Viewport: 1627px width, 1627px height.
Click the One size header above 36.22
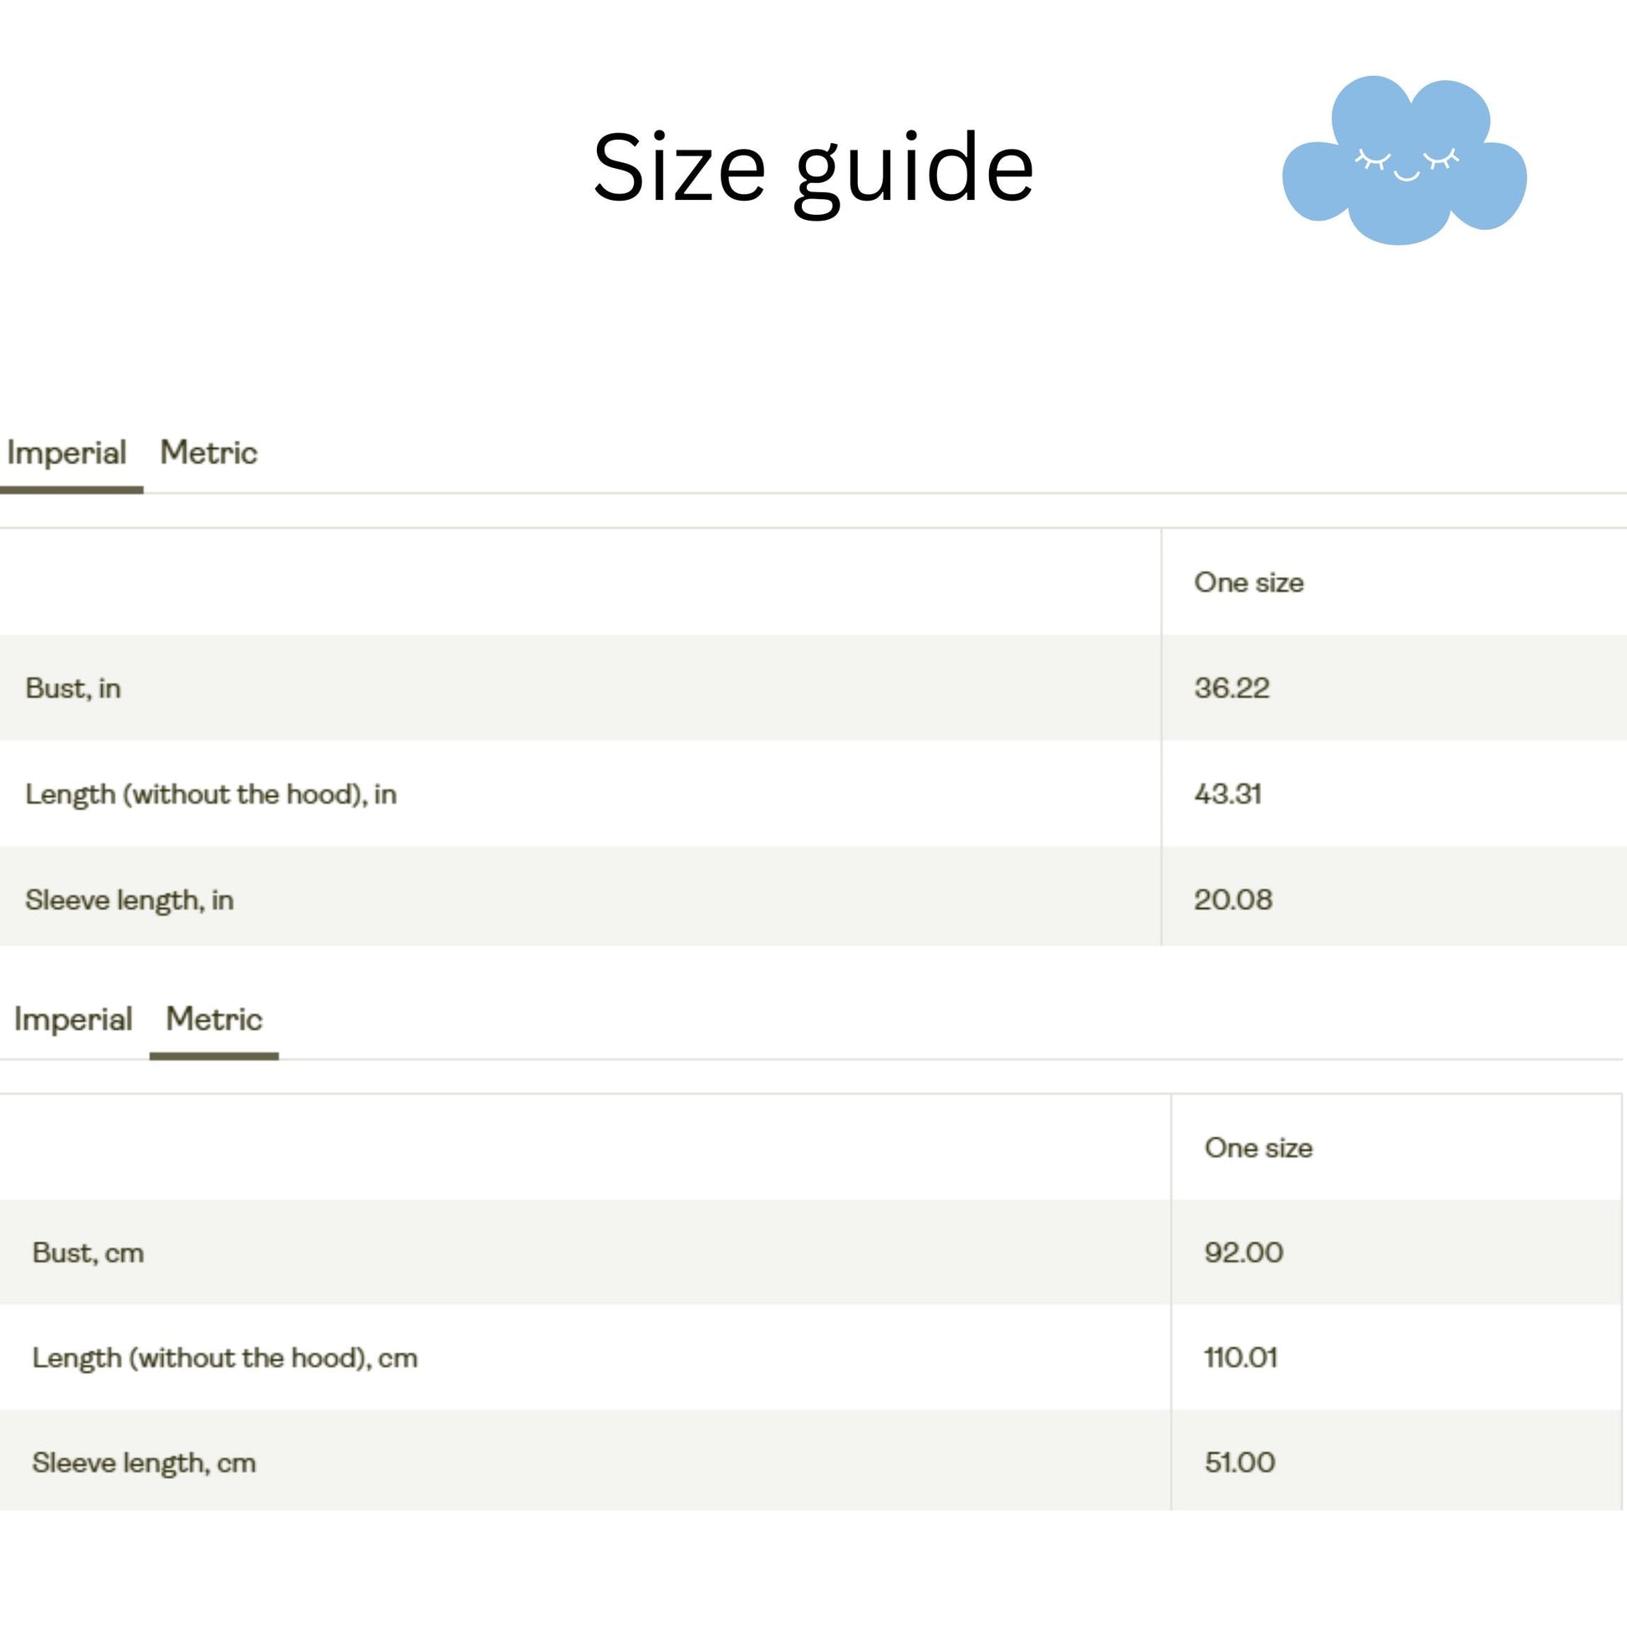[x=1248, y=583]
